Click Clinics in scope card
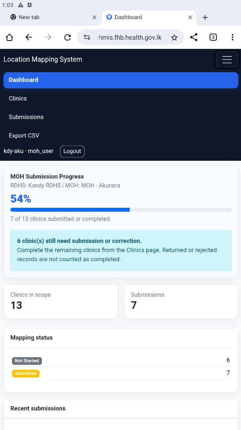This screenshot has width=241, height=430. tap(60, 301)
